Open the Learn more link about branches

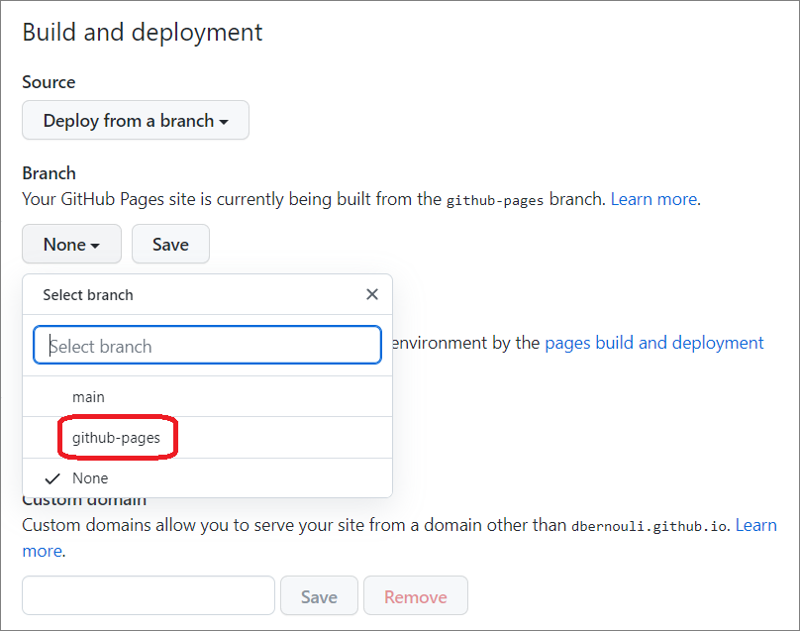[654, 199]
